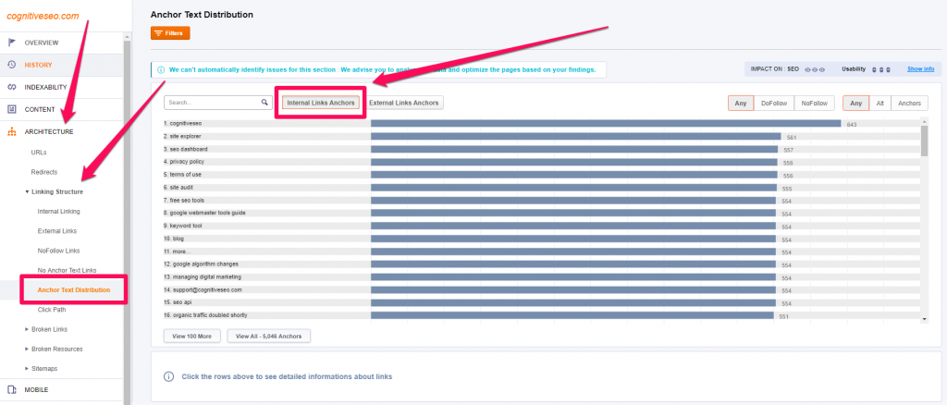Image resolution: width=947 pixels, height=405 pixels.
Task: Click the Usability impact rating icons
Action: 881,69
